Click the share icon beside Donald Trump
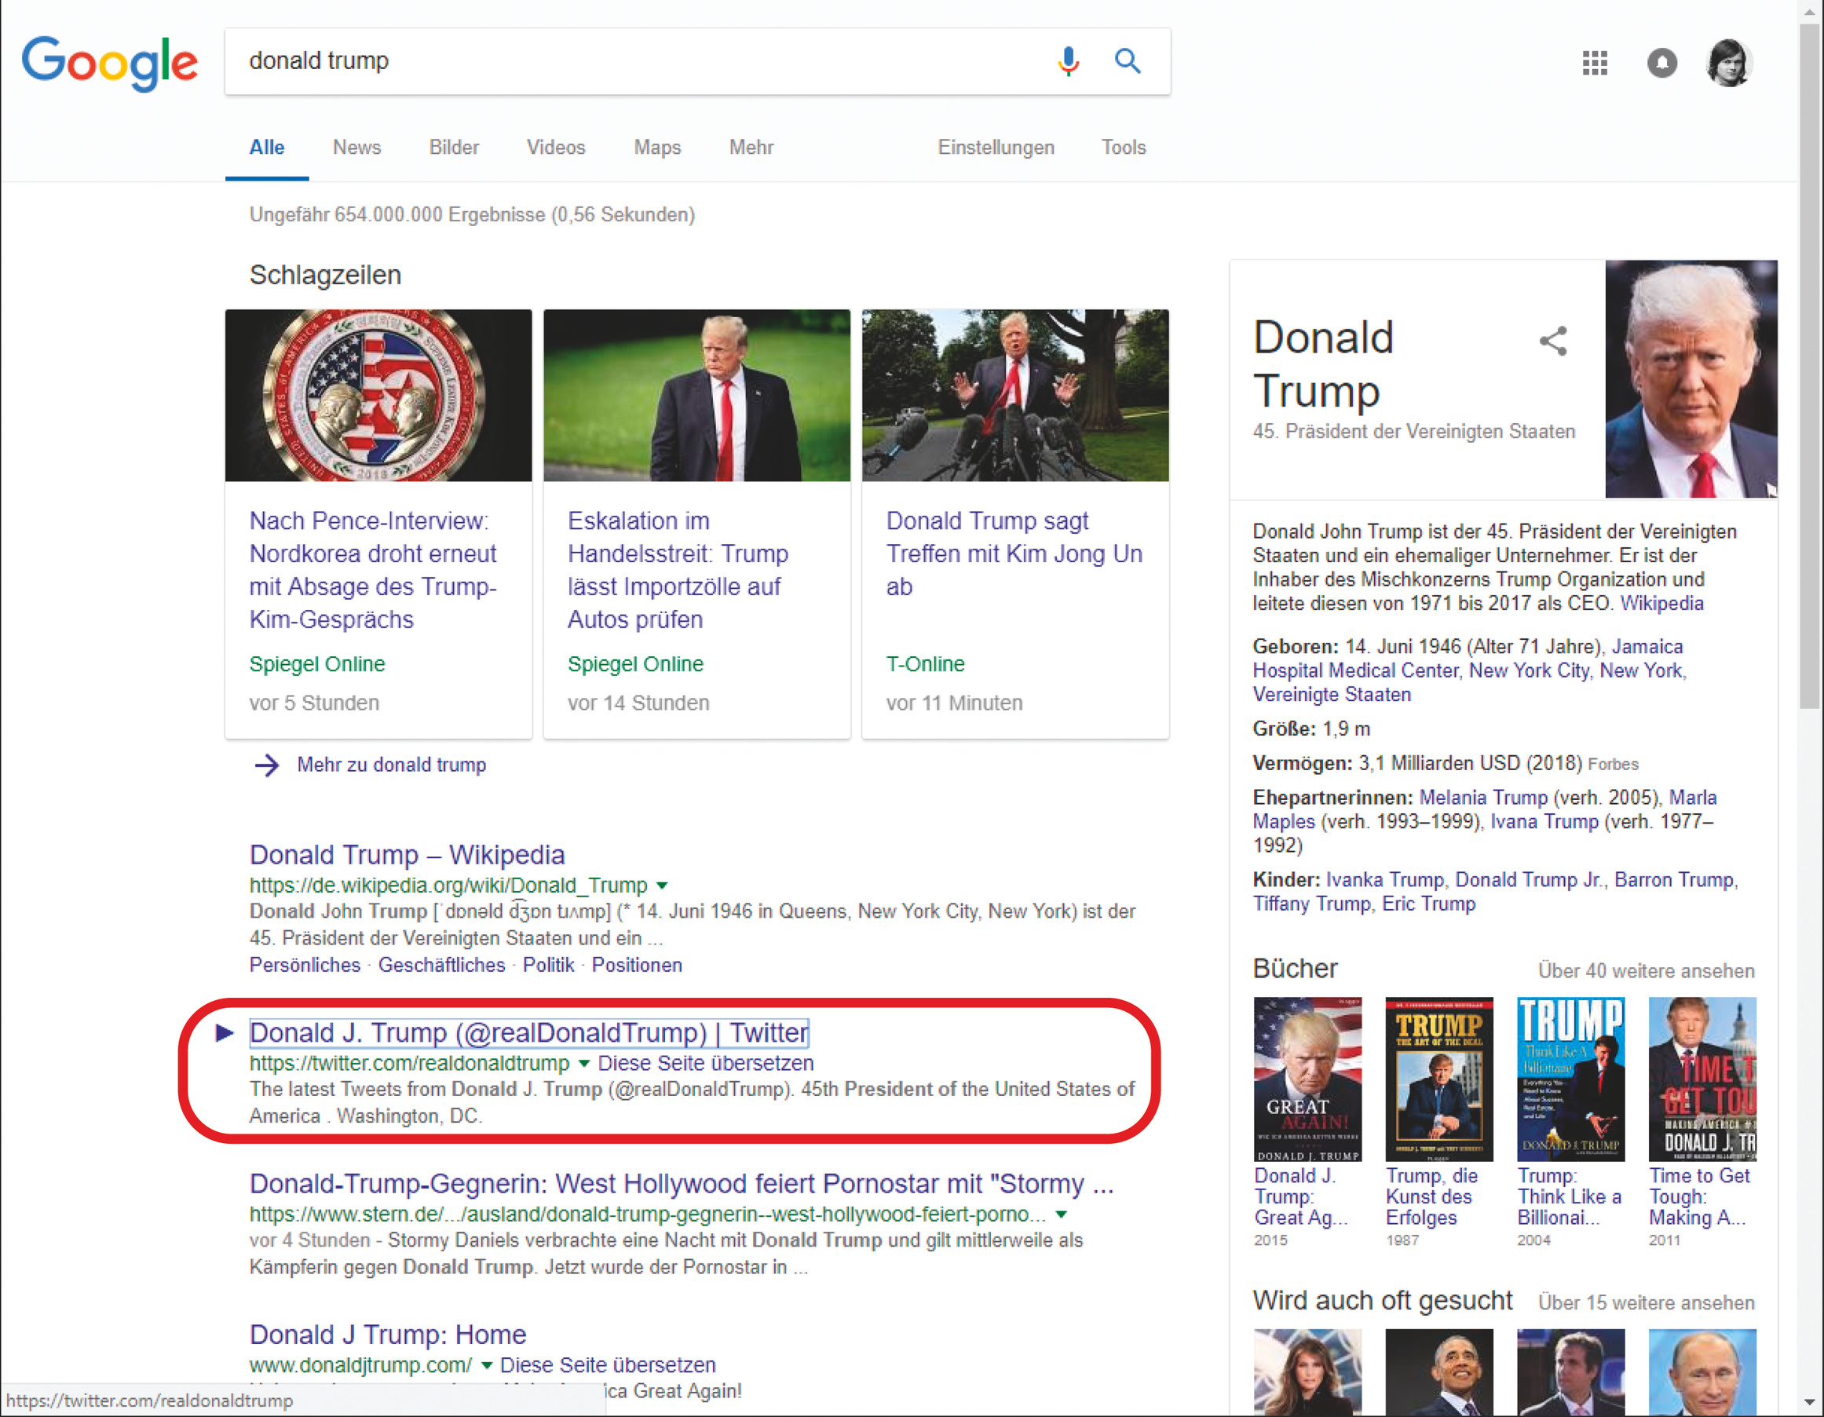The width and height of the screenshot is (1824, 1417). click(1552, 341)
